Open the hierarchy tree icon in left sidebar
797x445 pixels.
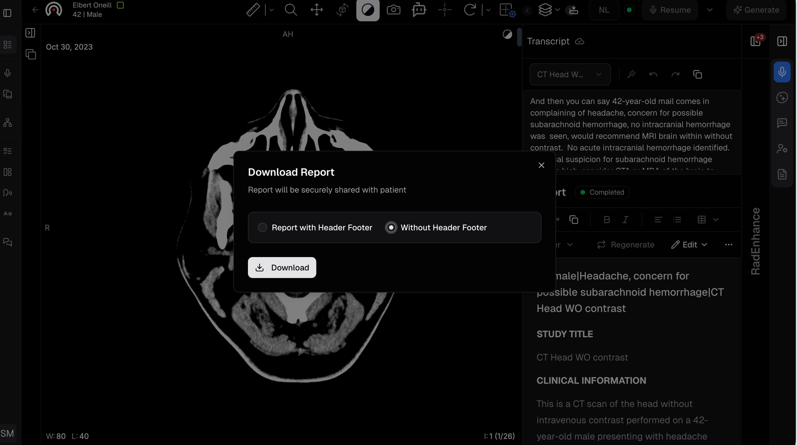8,123
